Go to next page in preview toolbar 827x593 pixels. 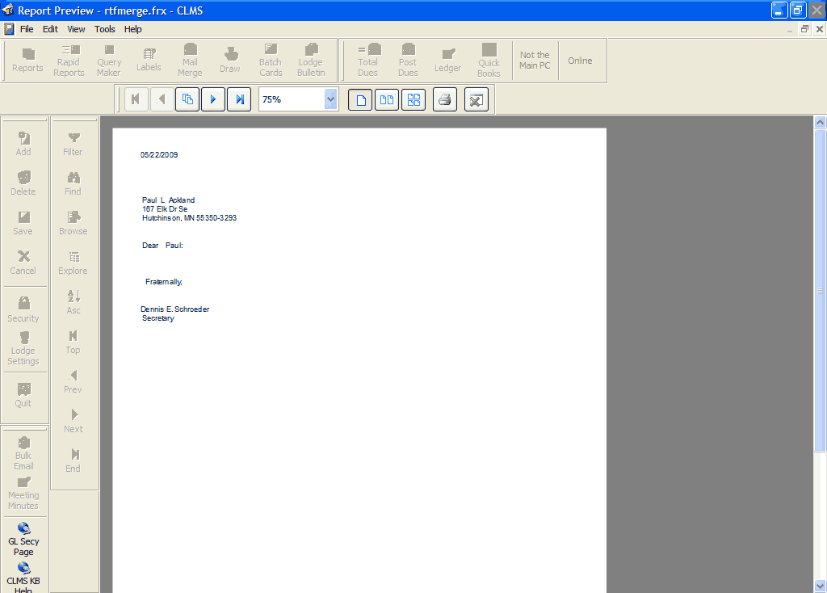[x=213, y=99]
